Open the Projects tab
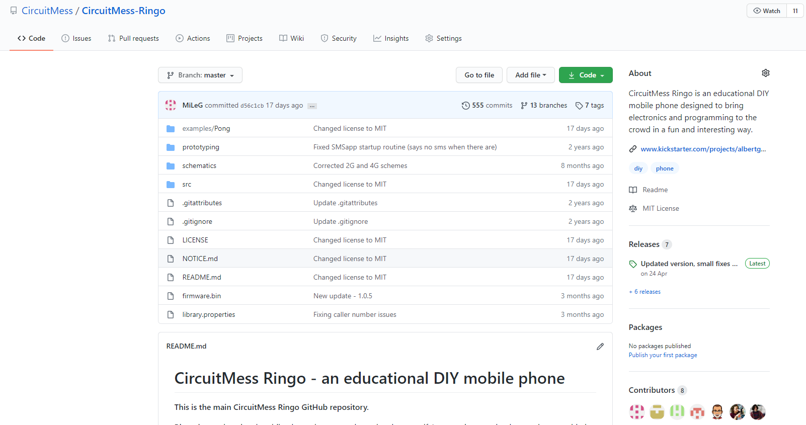The height and width of the screenshot is (425, 806). coord(245,38)
